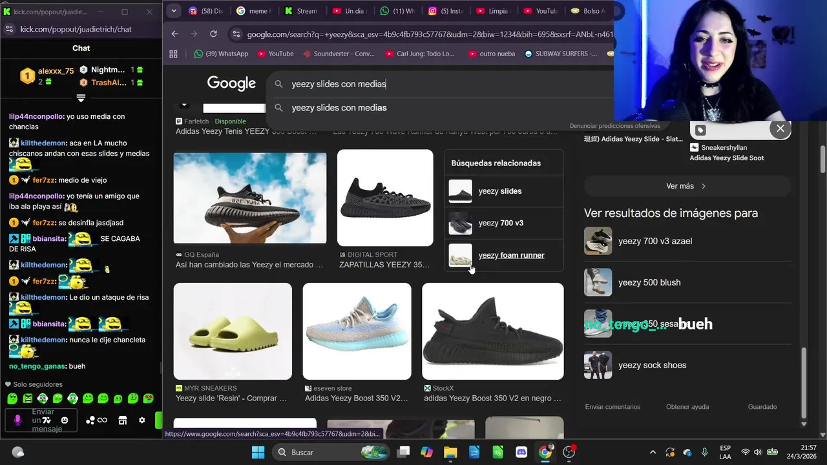This screenshot has height=465, width=827.
Task: Open Copilot from taskbar
Action: pos(426,452)
